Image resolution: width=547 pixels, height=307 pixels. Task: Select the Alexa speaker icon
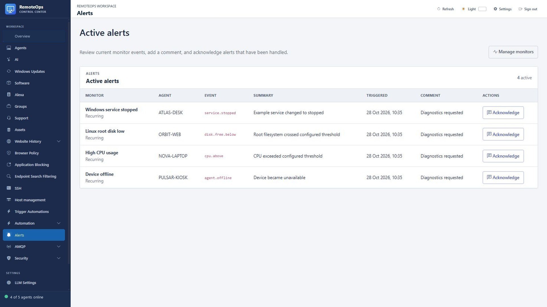(9, 95)
